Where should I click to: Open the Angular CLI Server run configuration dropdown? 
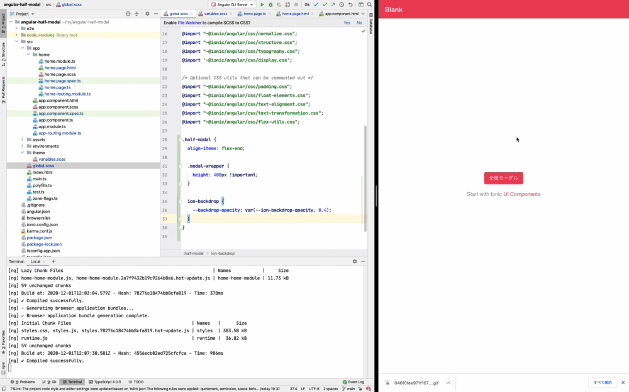232,5
